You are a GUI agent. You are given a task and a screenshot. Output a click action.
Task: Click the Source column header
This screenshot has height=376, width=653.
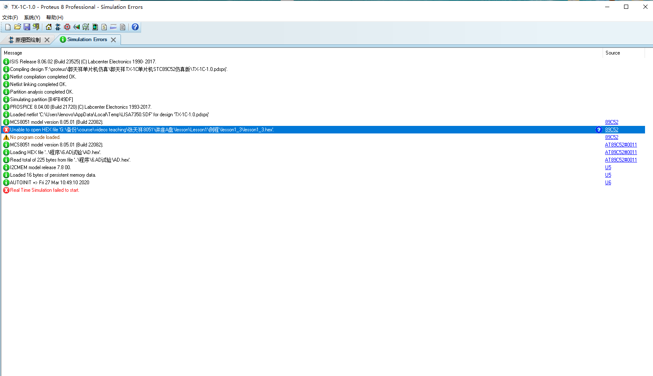[x=624, y=53]
